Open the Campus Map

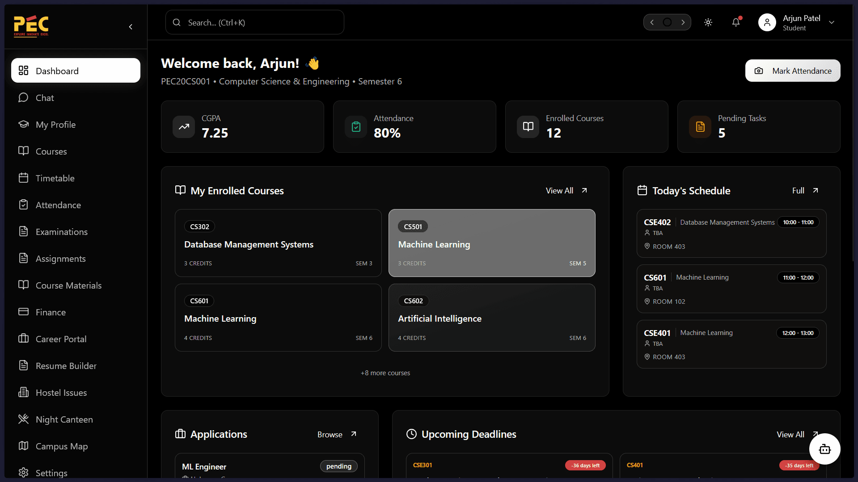click(x=61, y=446)
